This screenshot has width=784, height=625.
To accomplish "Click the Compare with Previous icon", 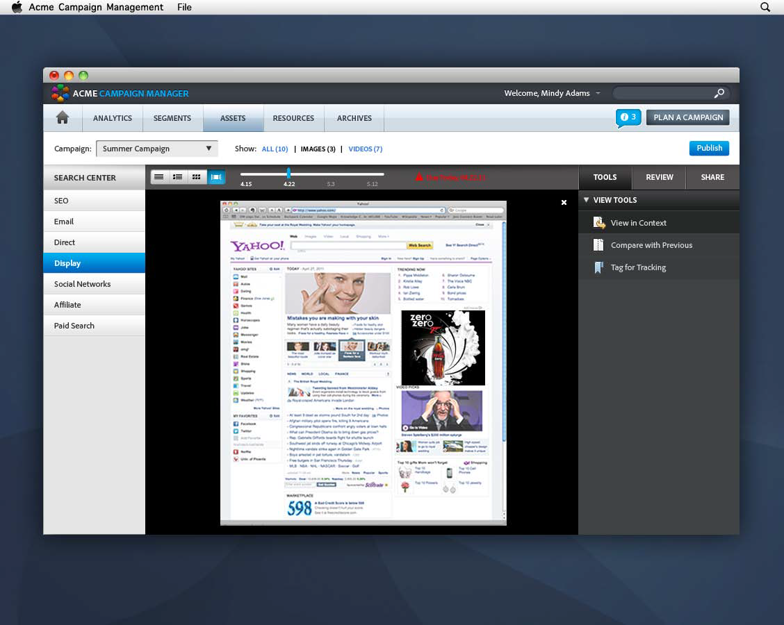I will click(598, 245).
